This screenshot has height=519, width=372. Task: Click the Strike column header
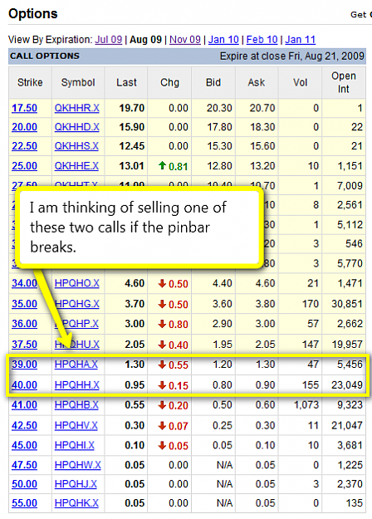(30, 82)
